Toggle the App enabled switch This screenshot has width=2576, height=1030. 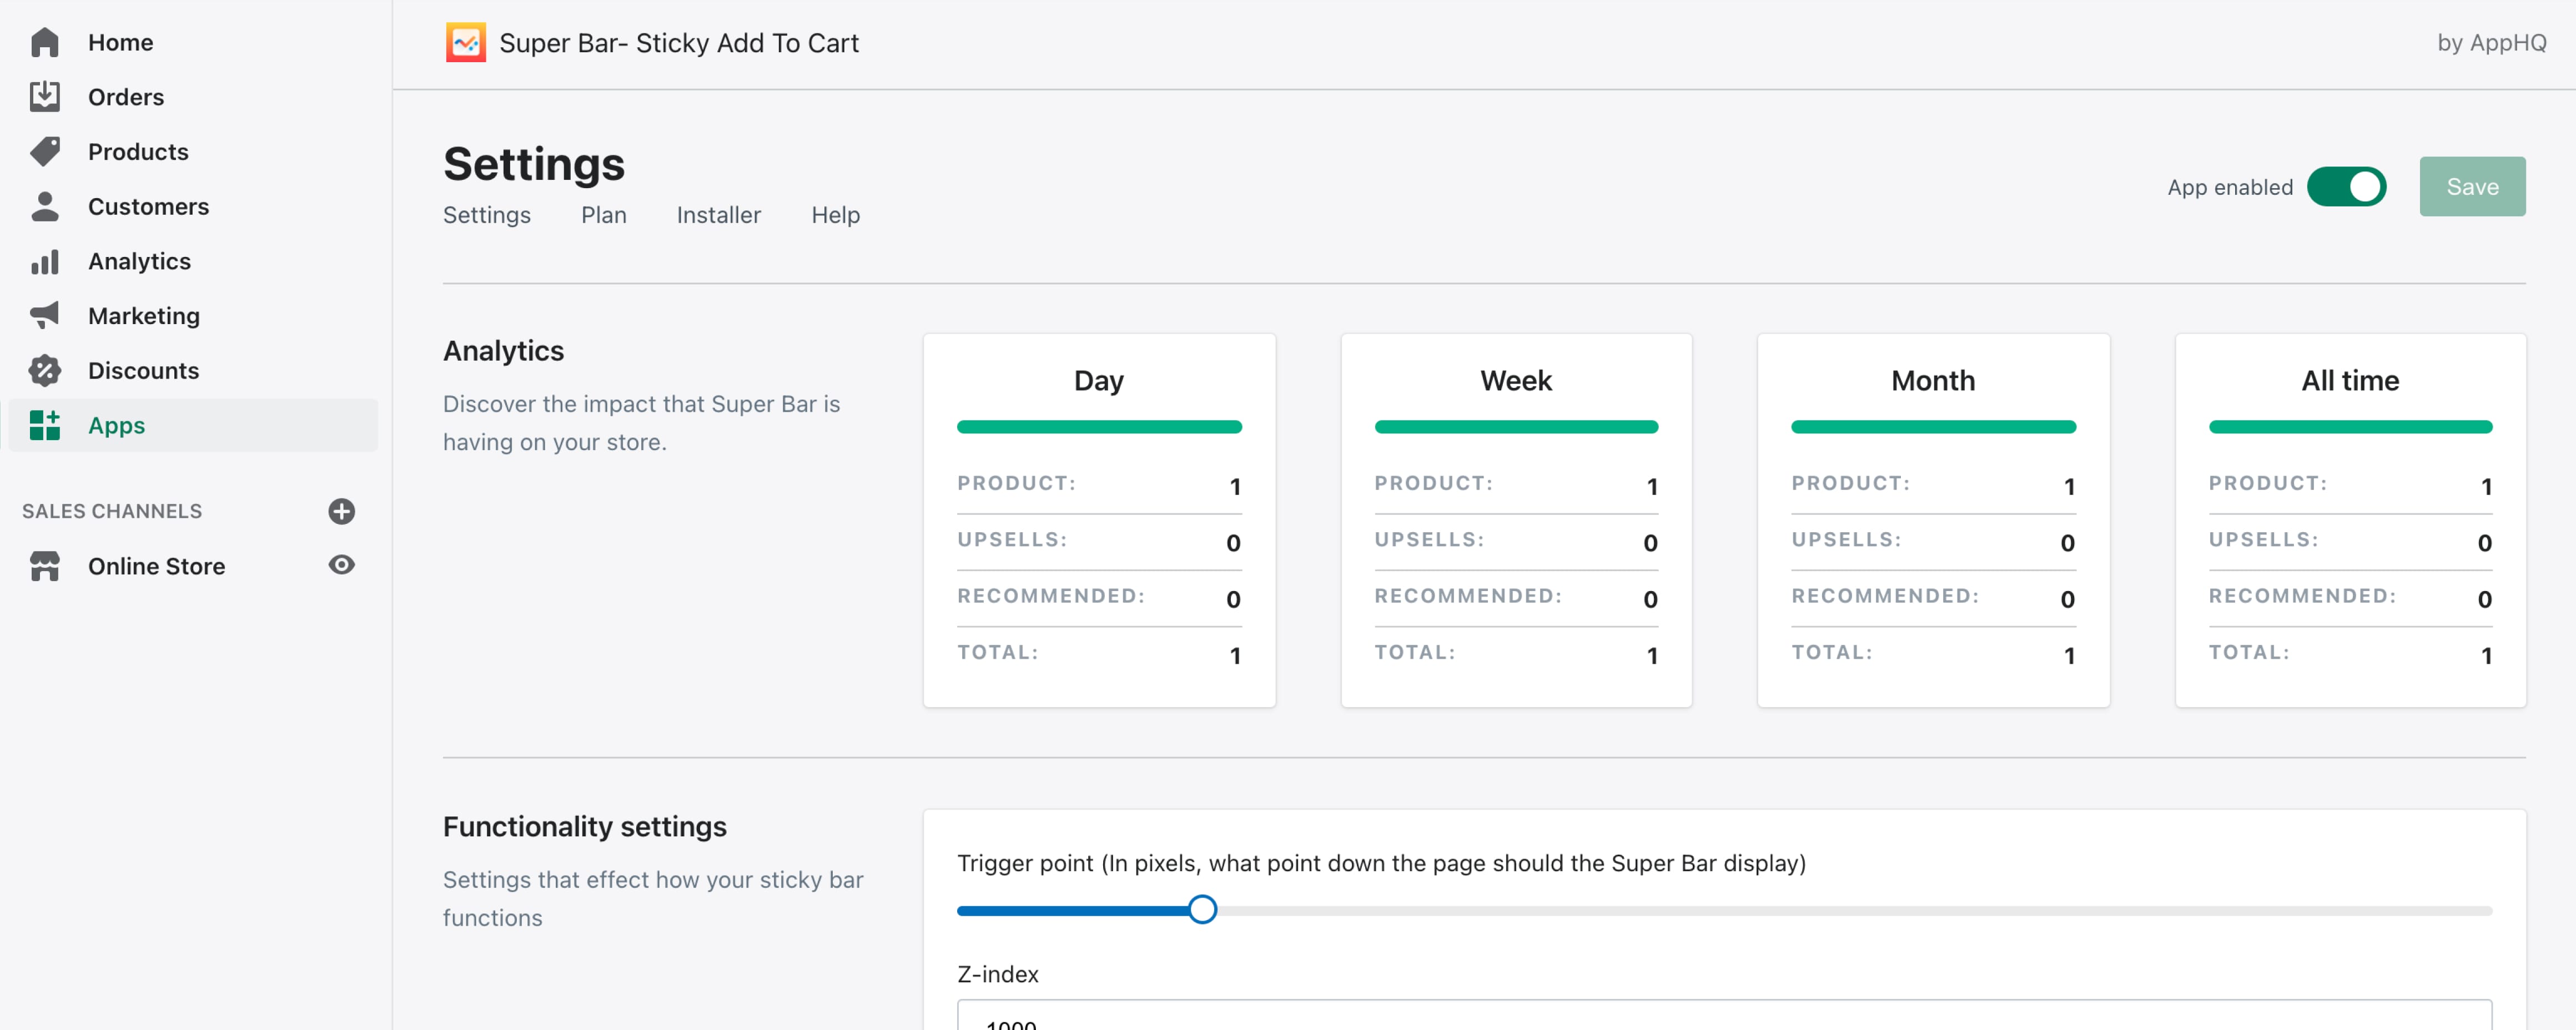[x=2345, y=187]
